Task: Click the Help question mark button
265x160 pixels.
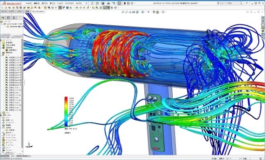Action: click(x=247, y=3)
